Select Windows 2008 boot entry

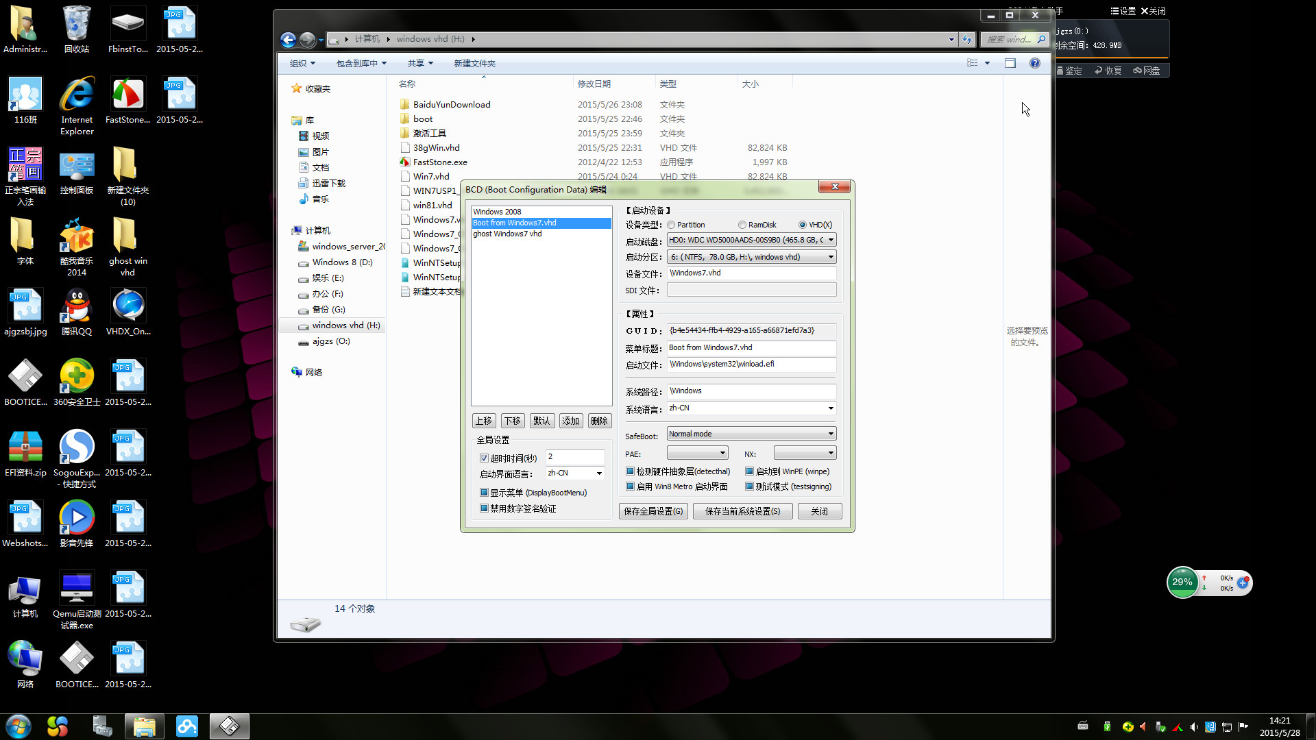[x=541, y=212]
